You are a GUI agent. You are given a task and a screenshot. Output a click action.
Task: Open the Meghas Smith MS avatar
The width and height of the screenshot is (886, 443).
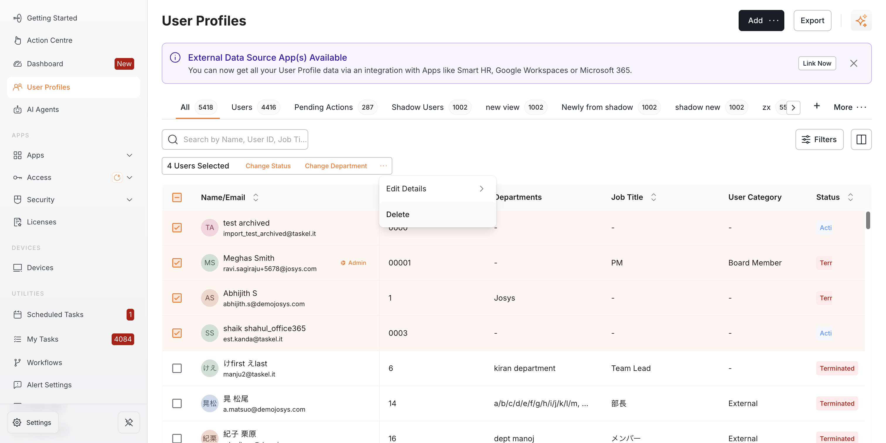tap(209, 263)
